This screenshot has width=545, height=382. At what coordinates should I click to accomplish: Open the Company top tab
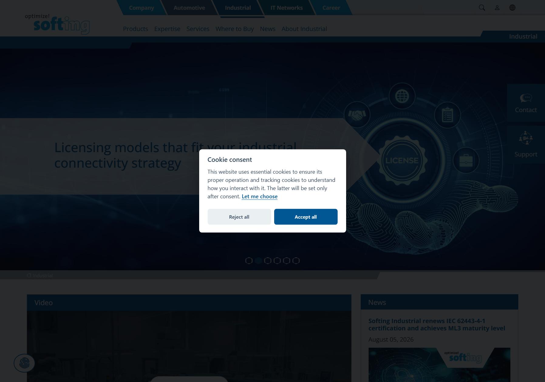[141, 8]
